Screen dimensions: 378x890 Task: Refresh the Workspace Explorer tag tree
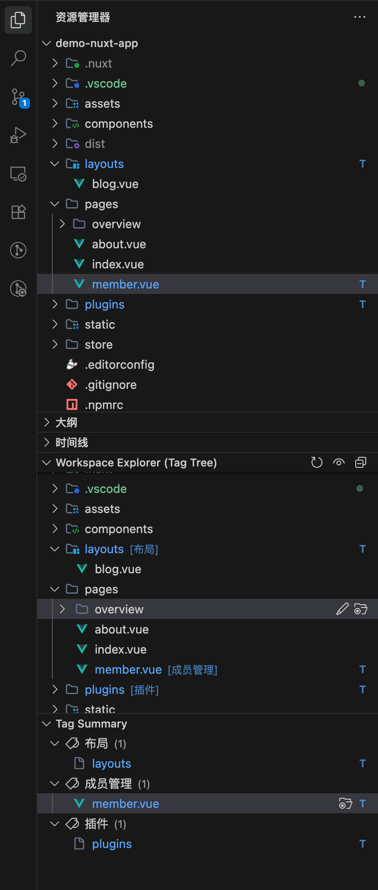tap(317, 462)
